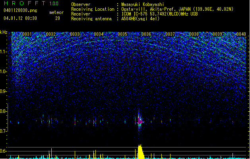Select observer name Masayuki Kobayashi
This screenshot has height=159, width=250.
click(x=143, y=4)
